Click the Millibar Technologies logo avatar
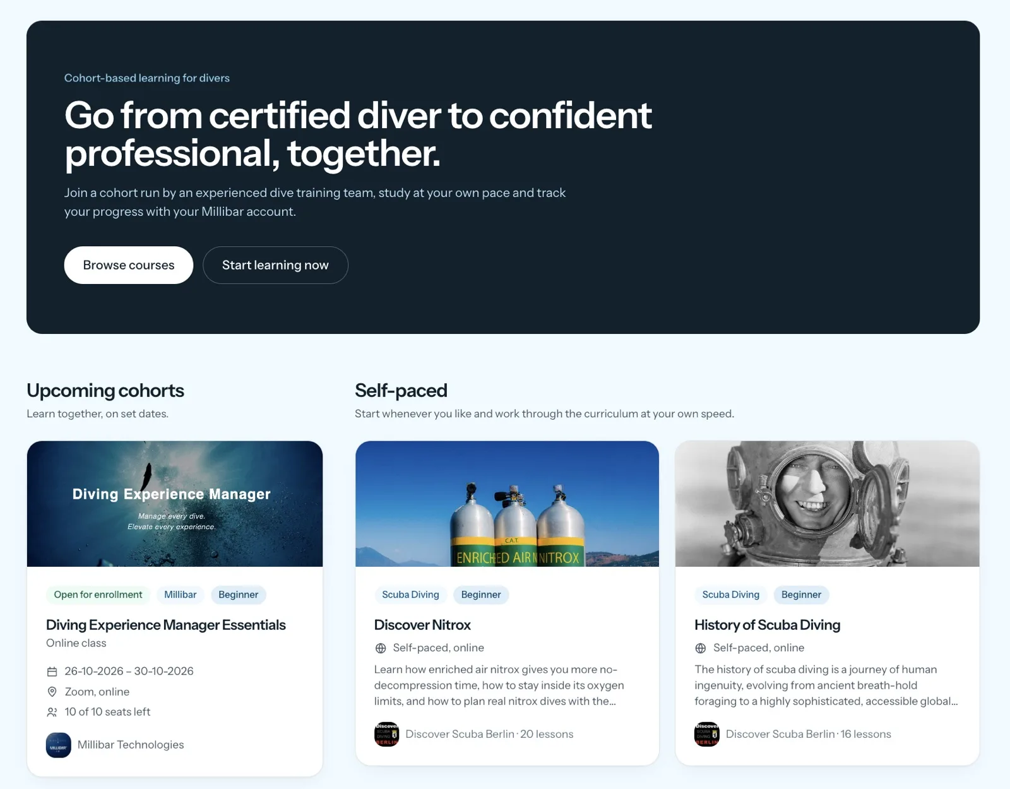1010x789 pixels. (x=59, y=745)
